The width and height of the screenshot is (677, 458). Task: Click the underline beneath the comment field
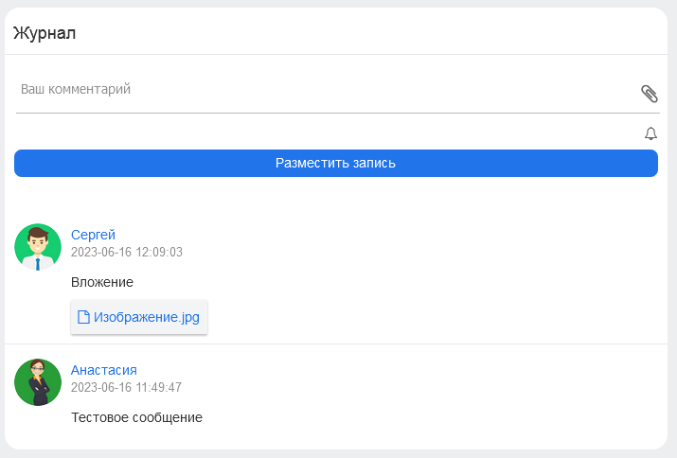(338, 114)
